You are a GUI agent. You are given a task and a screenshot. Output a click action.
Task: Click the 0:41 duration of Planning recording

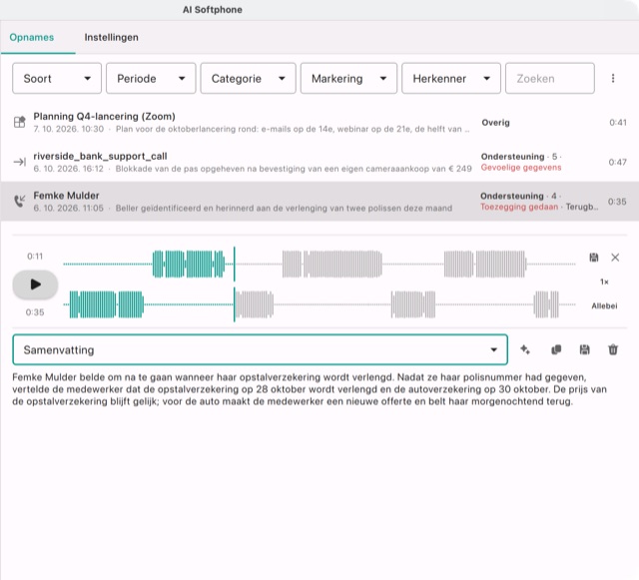coord(618,123)
